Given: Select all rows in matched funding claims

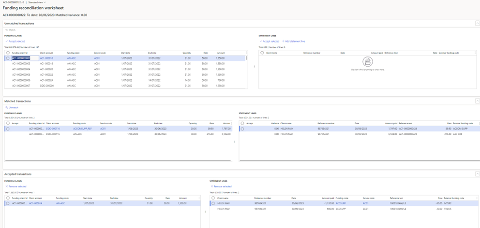Looking at the screenshot, I should click(x=8, y=123).
